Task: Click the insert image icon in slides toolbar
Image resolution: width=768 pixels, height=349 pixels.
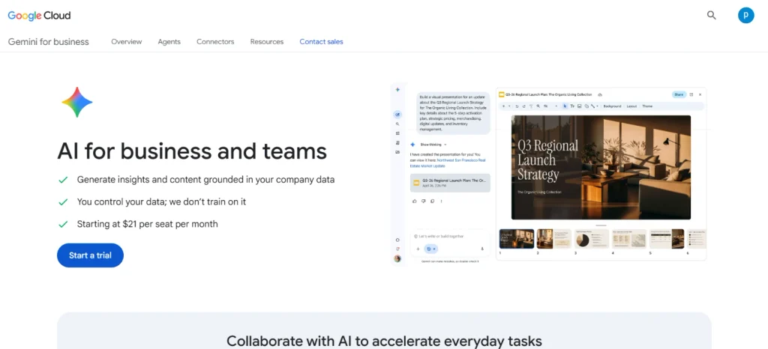Action: [580, 106]
